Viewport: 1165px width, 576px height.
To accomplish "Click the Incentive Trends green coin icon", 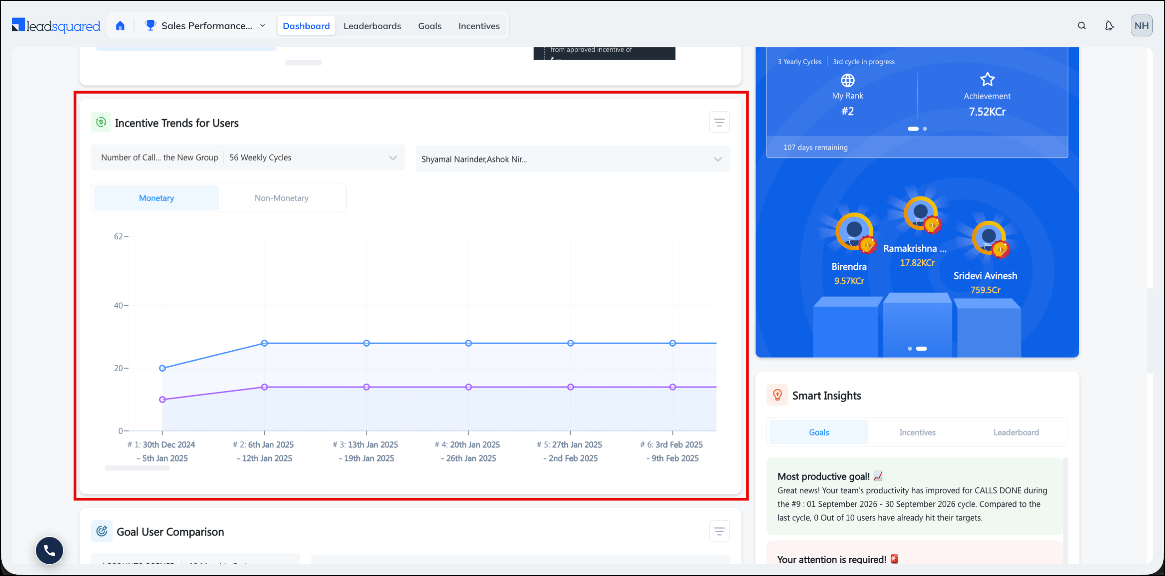I will [x=101, y=122].
